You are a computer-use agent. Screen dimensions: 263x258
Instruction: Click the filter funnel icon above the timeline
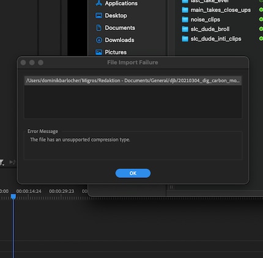tap(2, 163)
